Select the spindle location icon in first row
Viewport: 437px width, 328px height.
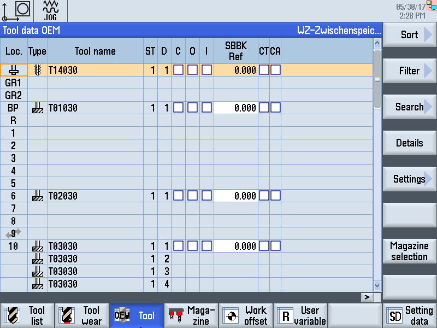pyautogui.click(x=14, y=70)
